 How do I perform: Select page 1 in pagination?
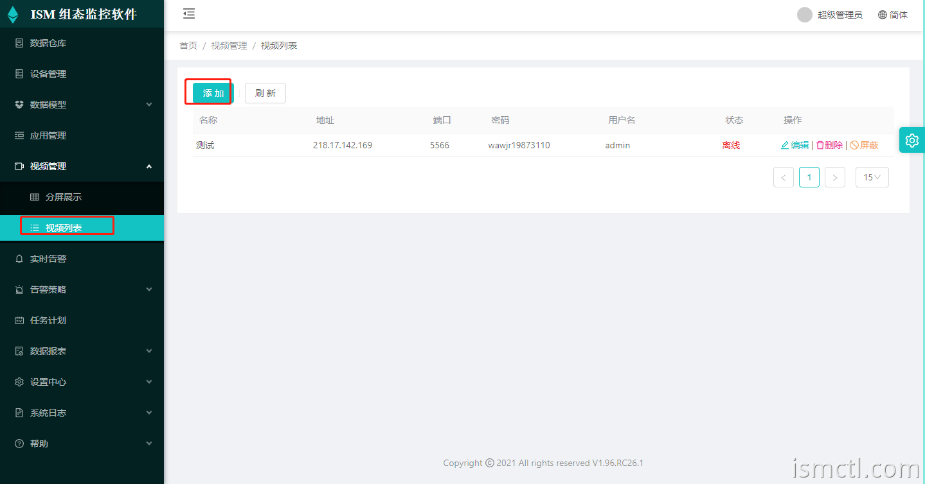(x=809, y=177)
